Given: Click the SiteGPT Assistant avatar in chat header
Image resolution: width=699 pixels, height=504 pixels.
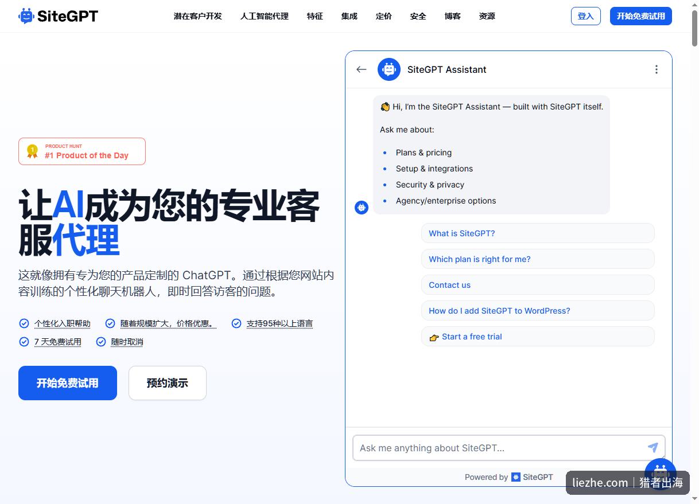Looking at the screenshot, I should pos(389,69).
